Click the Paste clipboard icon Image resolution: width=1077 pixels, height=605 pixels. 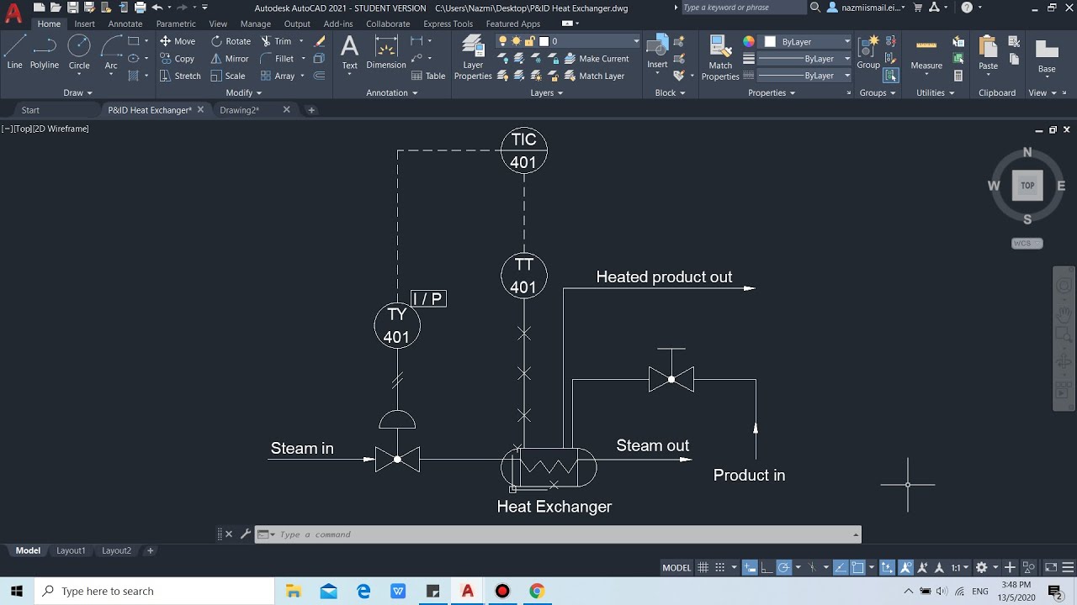pos(989,52)
